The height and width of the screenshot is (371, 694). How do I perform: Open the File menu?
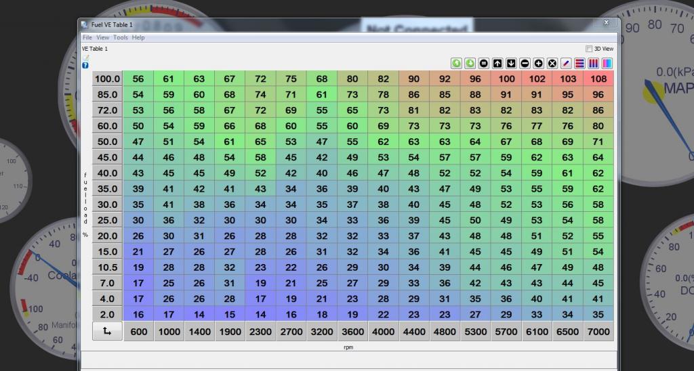coord(87,38)
